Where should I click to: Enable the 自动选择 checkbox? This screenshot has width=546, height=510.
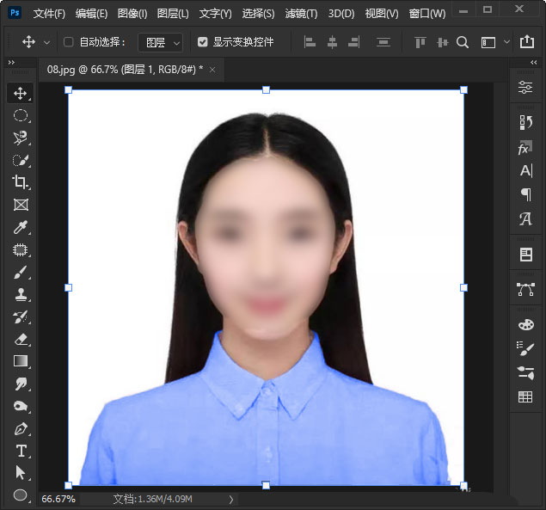click(68, 42)
